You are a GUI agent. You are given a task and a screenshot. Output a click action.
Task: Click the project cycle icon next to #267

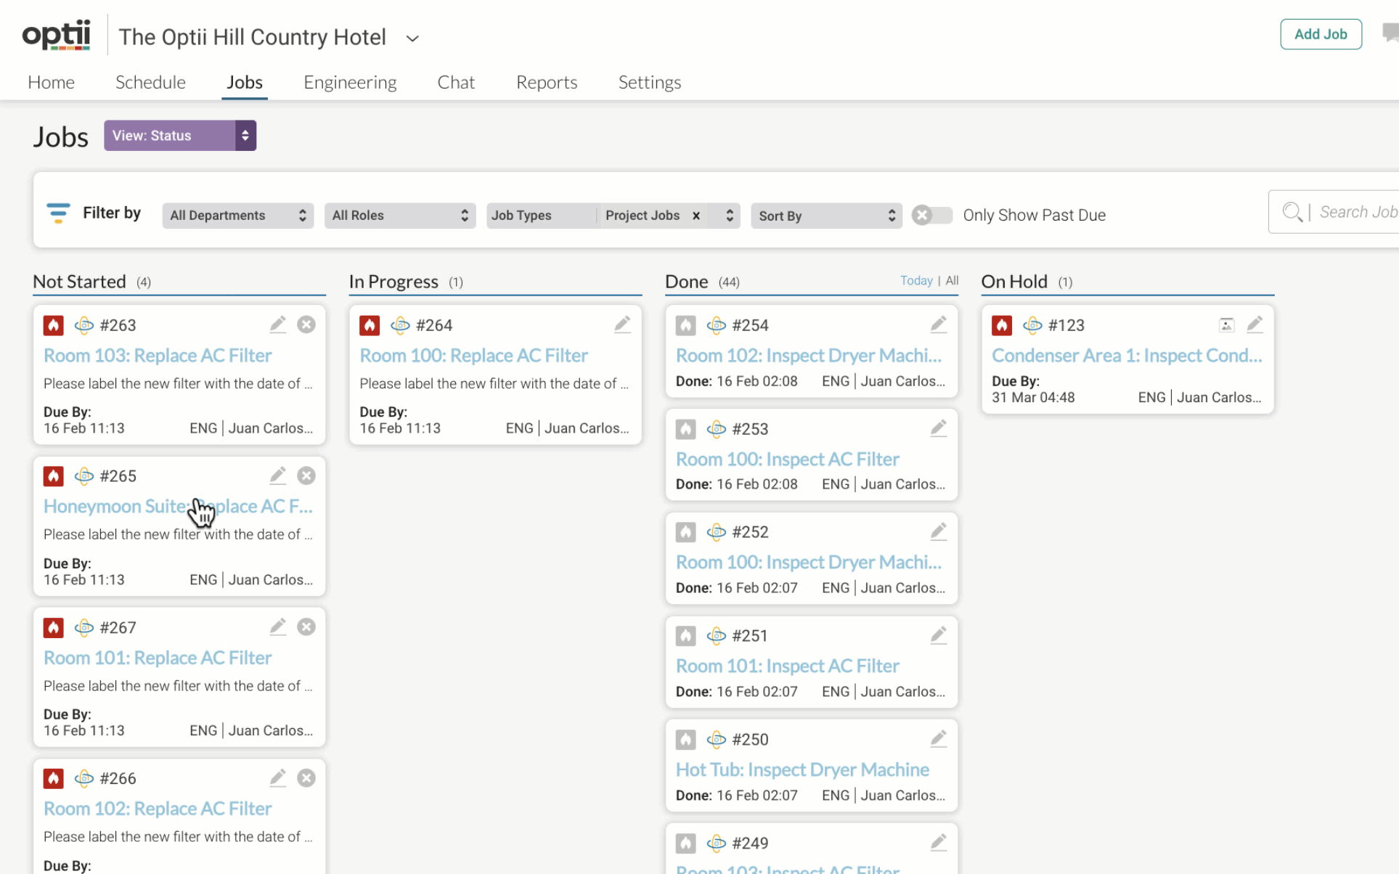click(84, 627)
